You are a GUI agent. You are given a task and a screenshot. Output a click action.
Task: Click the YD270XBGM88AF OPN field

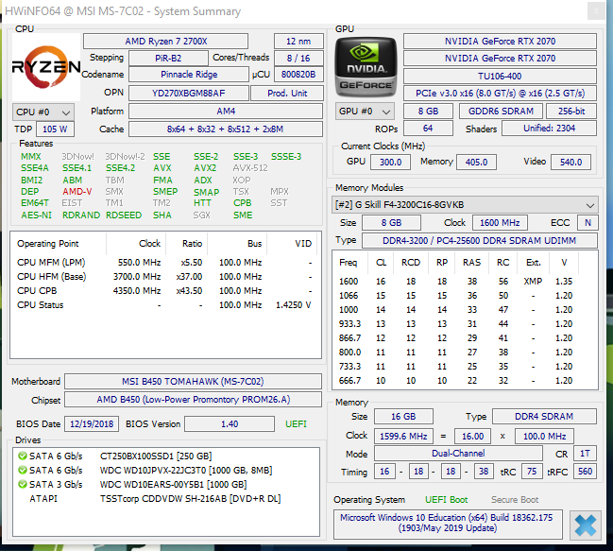[189, 93]
